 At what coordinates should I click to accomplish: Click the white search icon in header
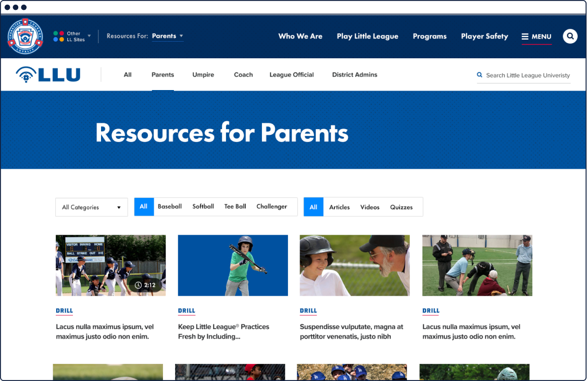coord(570,36)
